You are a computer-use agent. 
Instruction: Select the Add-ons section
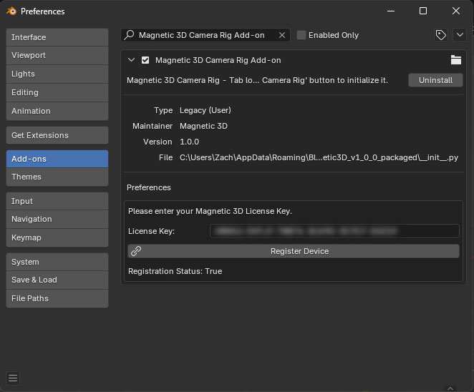57,159
